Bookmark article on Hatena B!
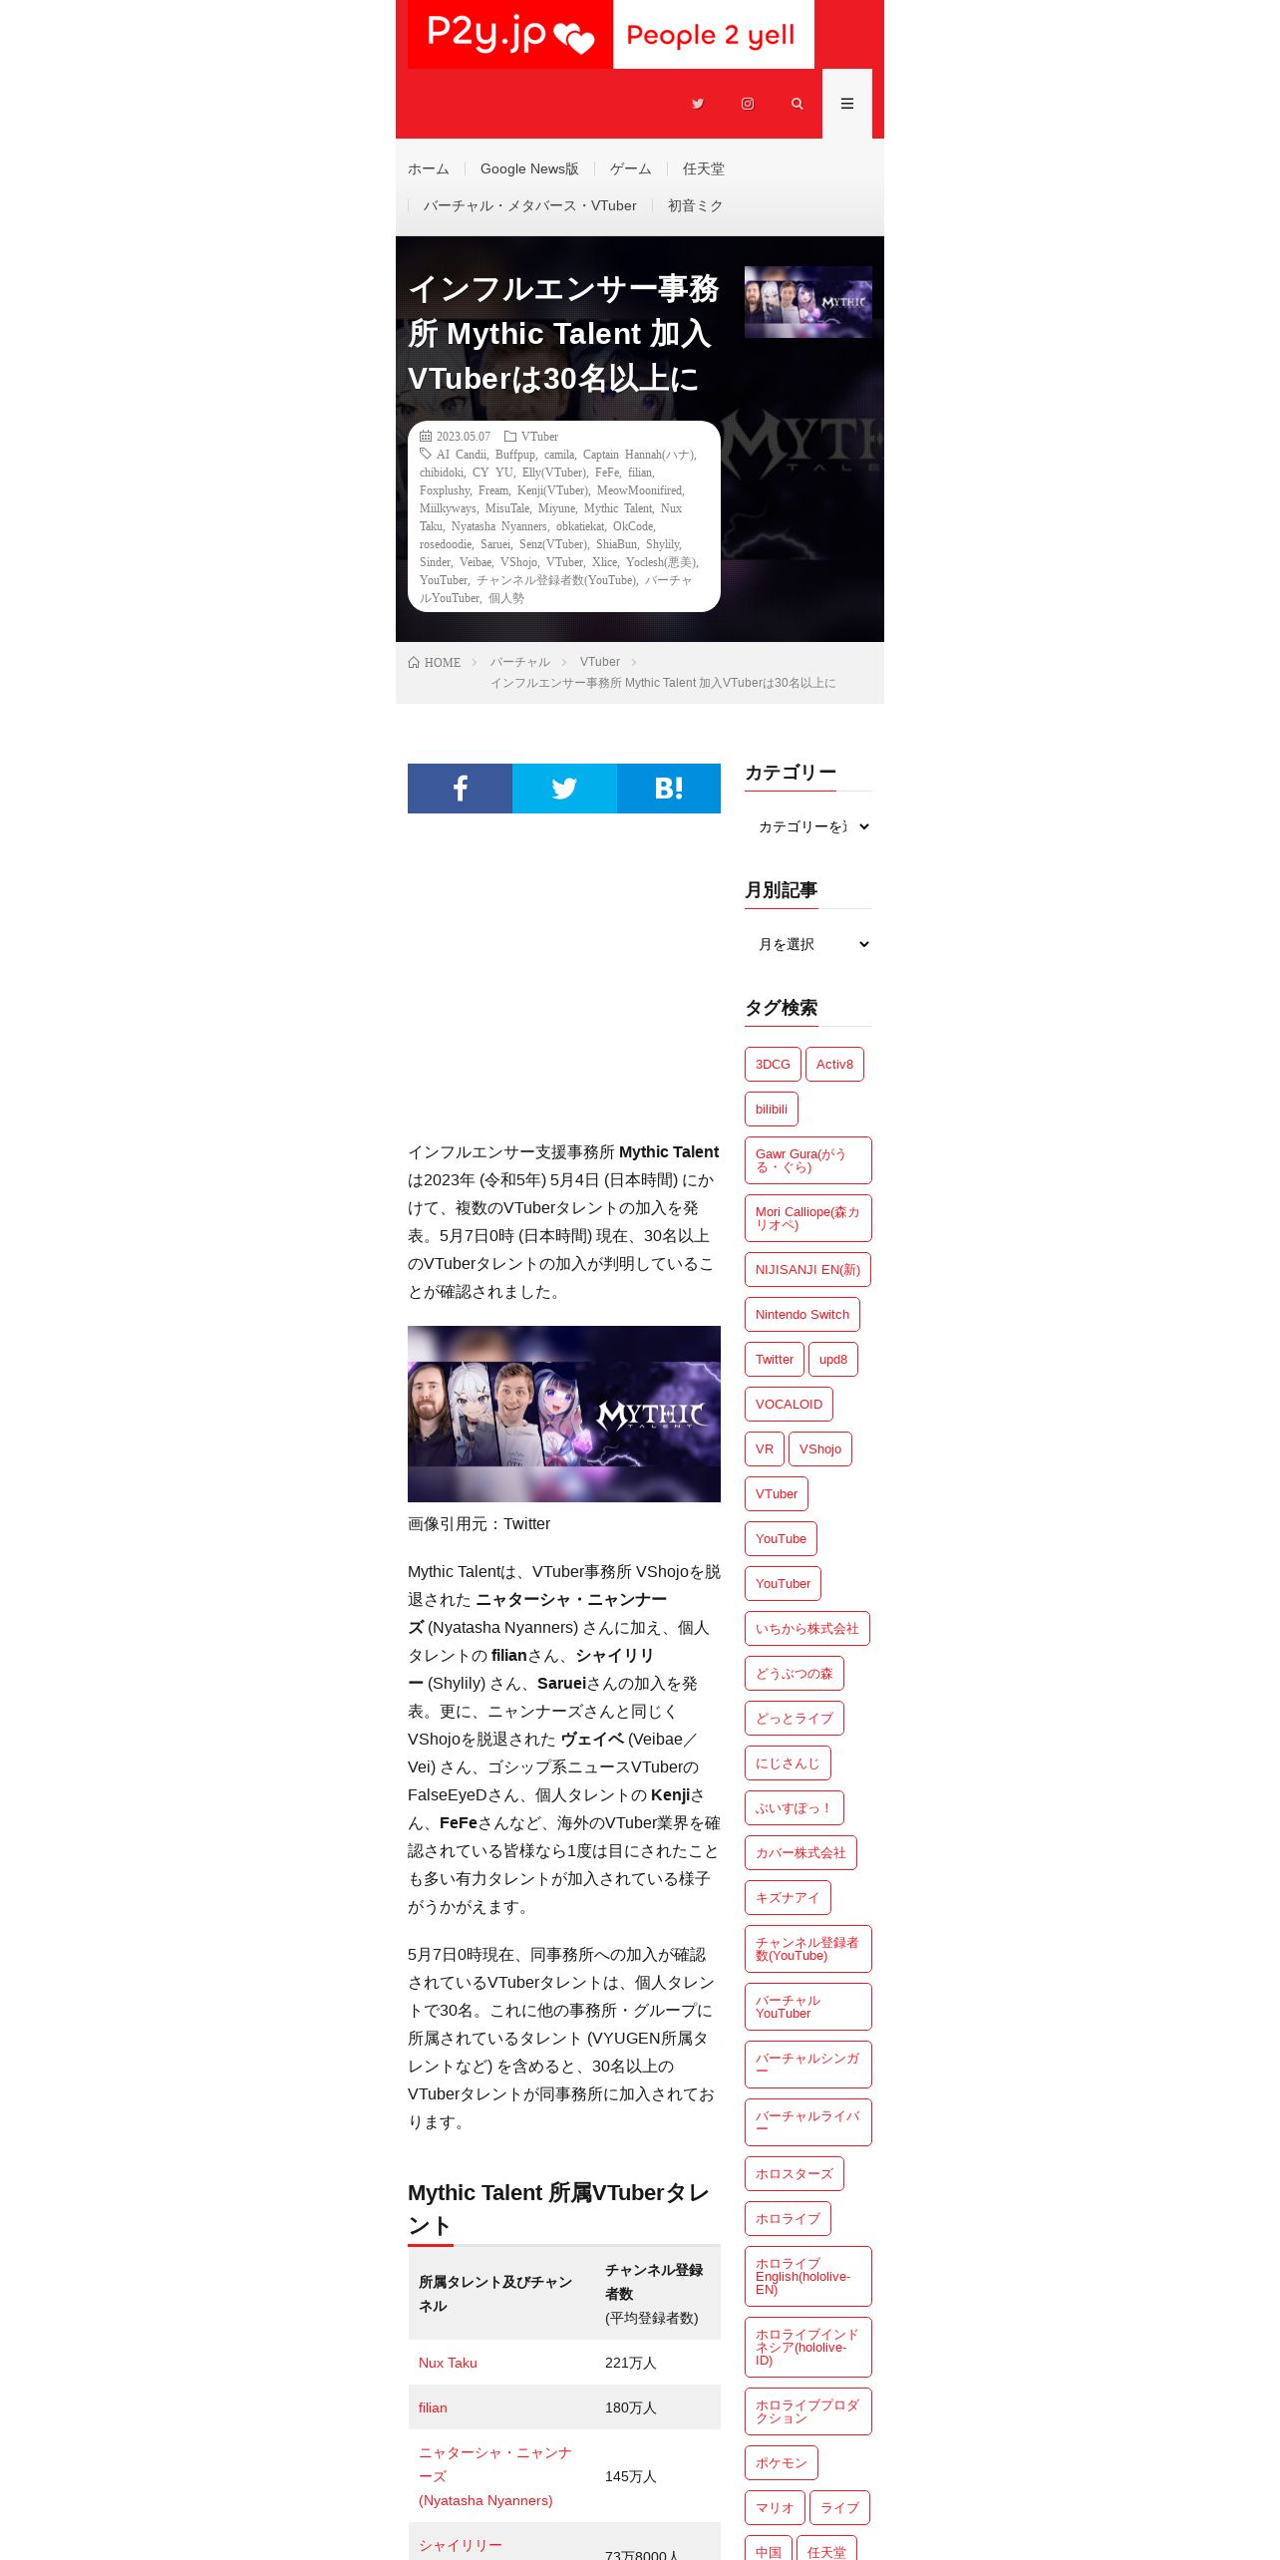 [x=669, y=789]
